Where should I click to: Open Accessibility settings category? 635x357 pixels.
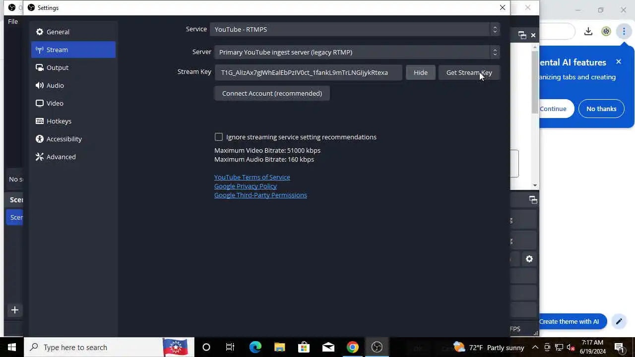[x=73, y=139]
